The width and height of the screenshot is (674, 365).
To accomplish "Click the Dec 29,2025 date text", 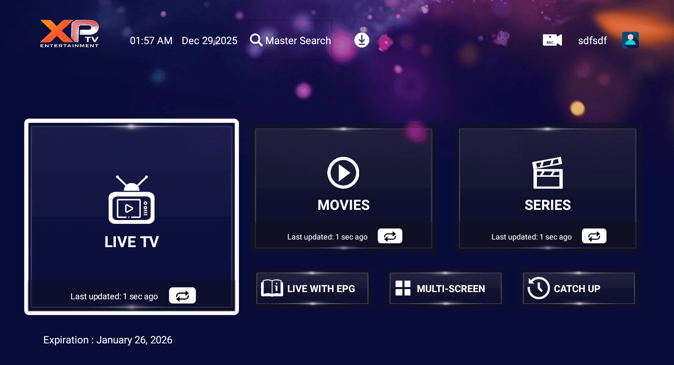I will 210,41.
